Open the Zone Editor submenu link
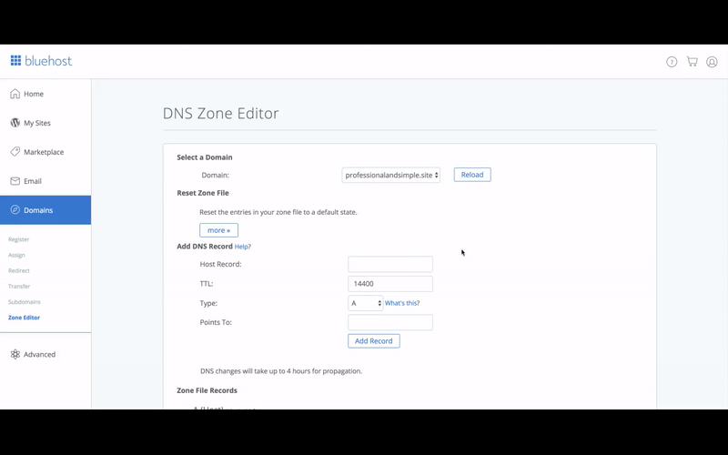The width and height of the screenshot is (728, 455). tap(25, 318)
